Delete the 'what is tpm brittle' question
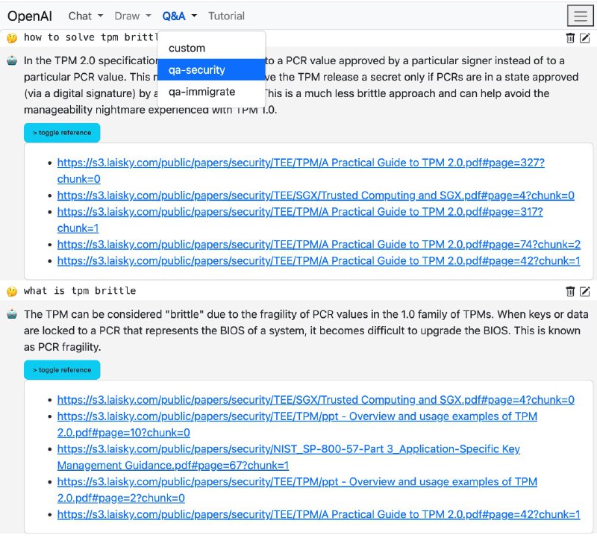This screenshot has height=544, width=597. pyautogui.click(x=570, y=291)
